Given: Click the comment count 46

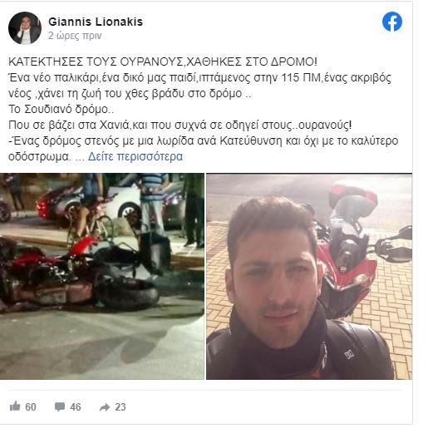Looking at the screenshot, I should (76, 406).
